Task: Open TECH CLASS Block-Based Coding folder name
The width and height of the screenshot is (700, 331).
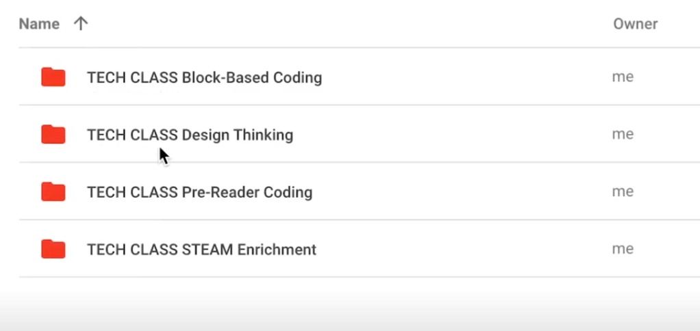Action: [x=204, y=77]
